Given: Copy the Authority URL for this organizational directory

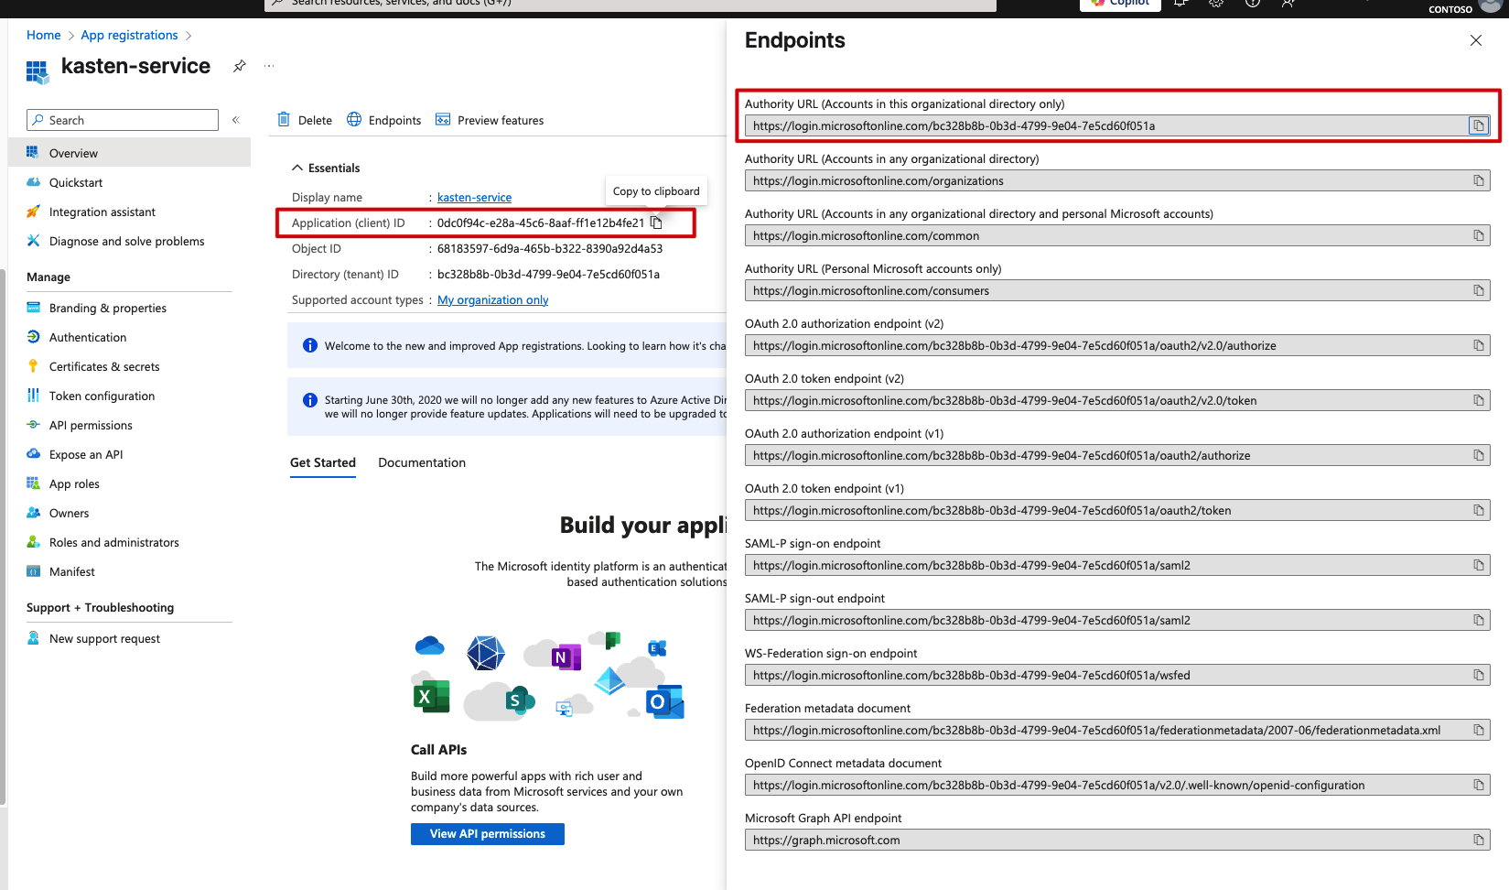Looking at the screenshot, I should pos(1479,125).
